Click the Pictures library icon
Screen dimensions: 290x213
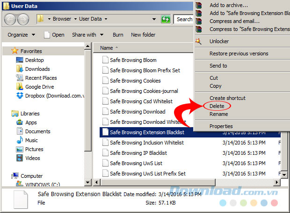20,149
